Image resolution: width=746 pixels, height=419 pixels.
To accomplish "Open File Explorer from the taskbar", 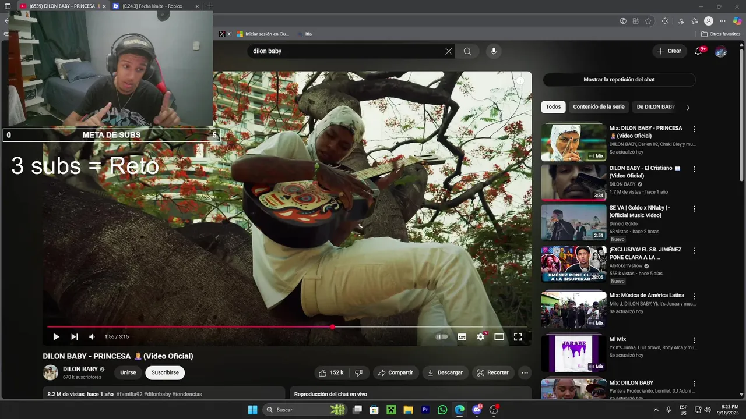I will [x=408, y=410].
